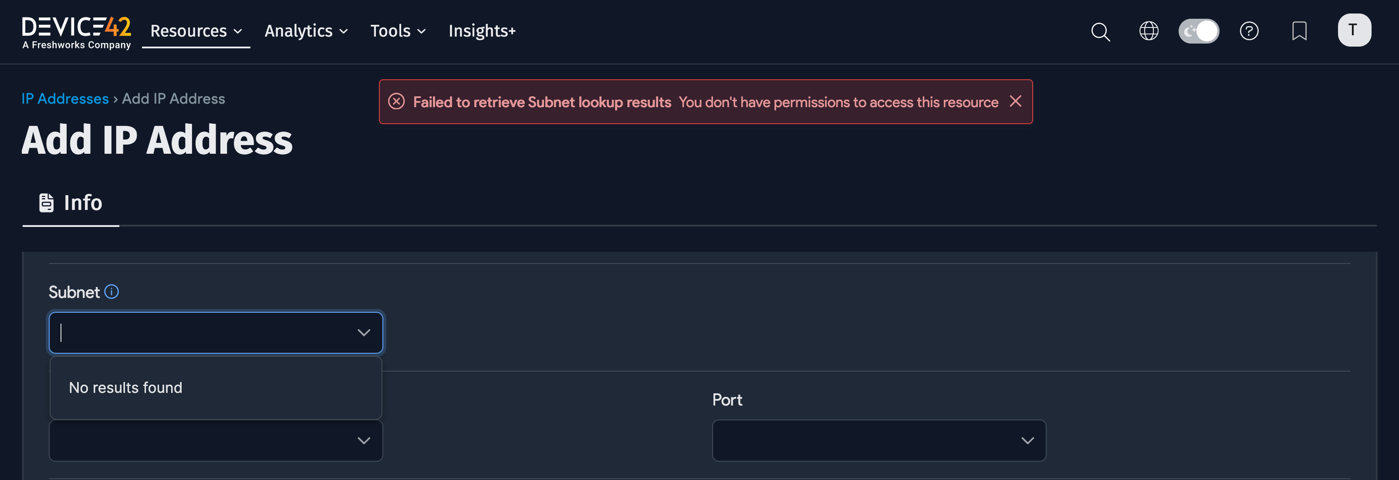Expand the dropdown below the Subnet results
This screenshot has height=480, width=1399.
pyautogui.click(x=363, y=440)
